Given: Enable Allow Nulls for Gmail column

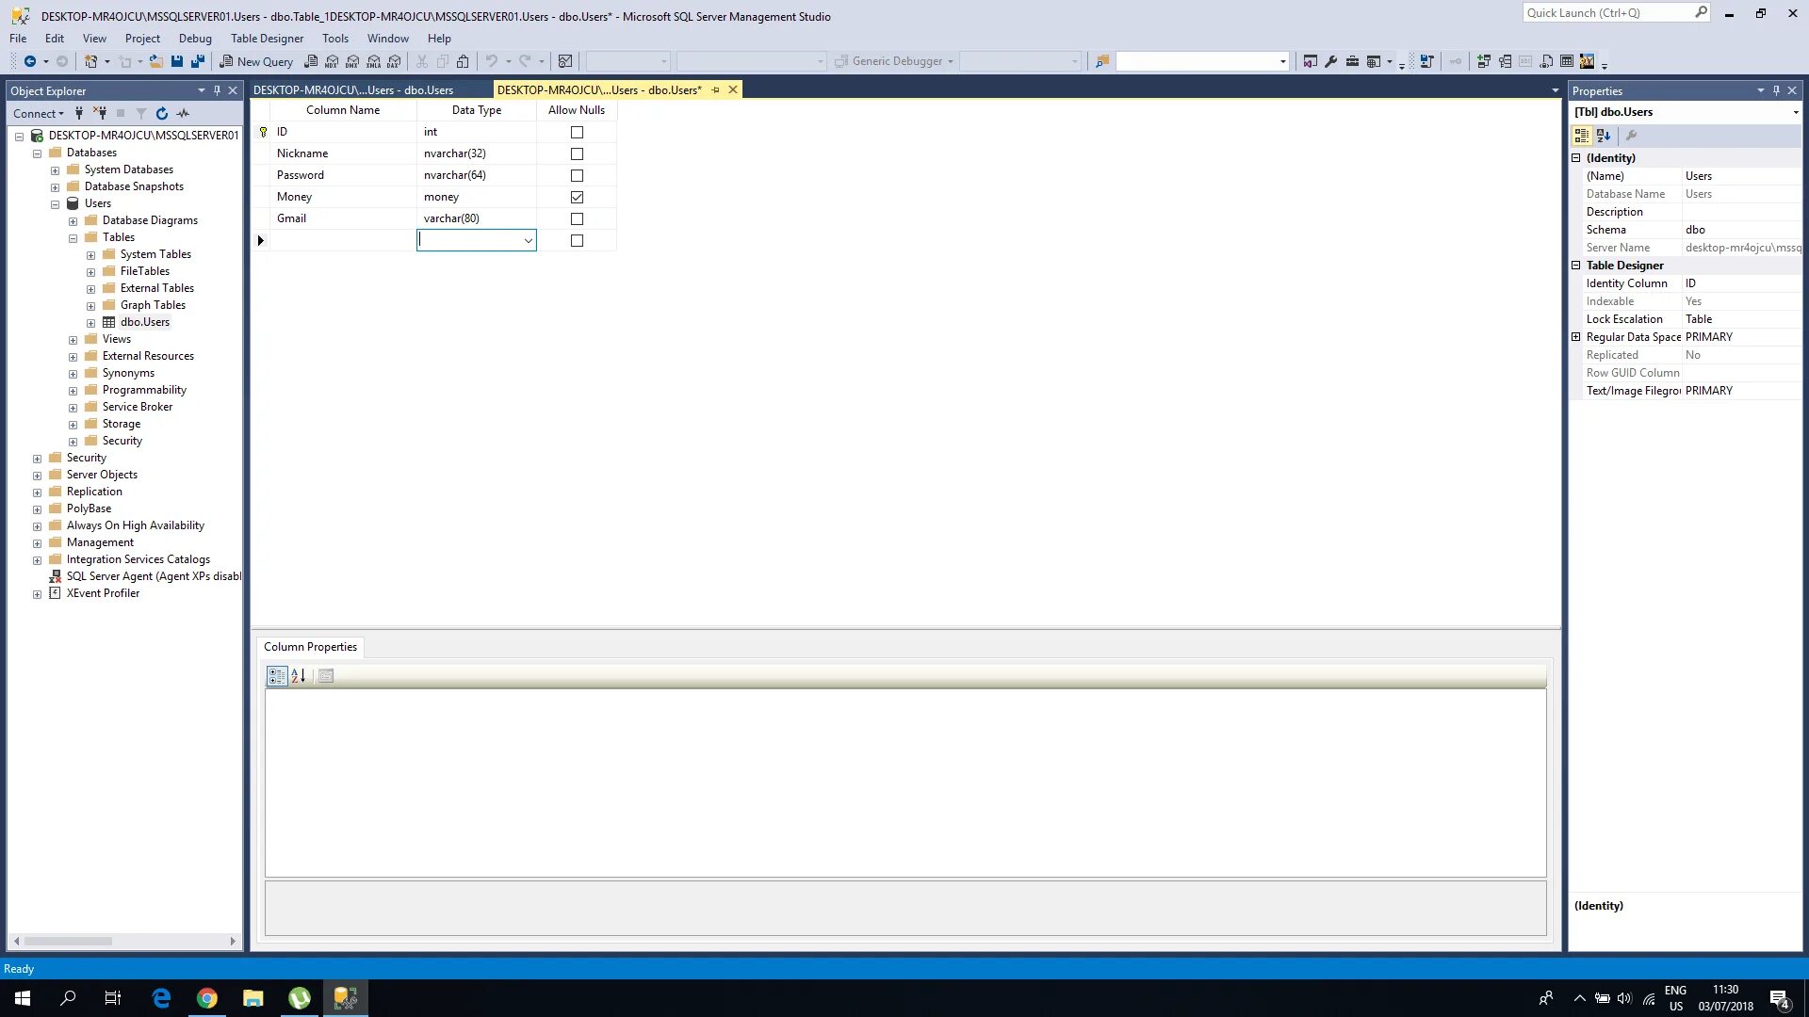Looking at the screenshot, I should 577,218.
